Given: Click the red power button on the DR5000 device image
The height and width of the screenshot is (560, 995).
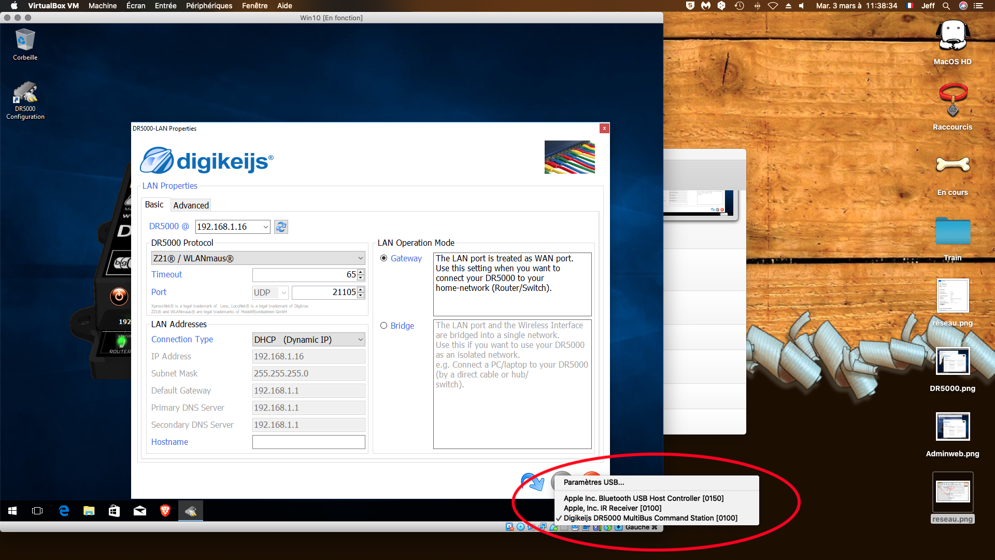Looking at the screenshot, I should 119,296.
